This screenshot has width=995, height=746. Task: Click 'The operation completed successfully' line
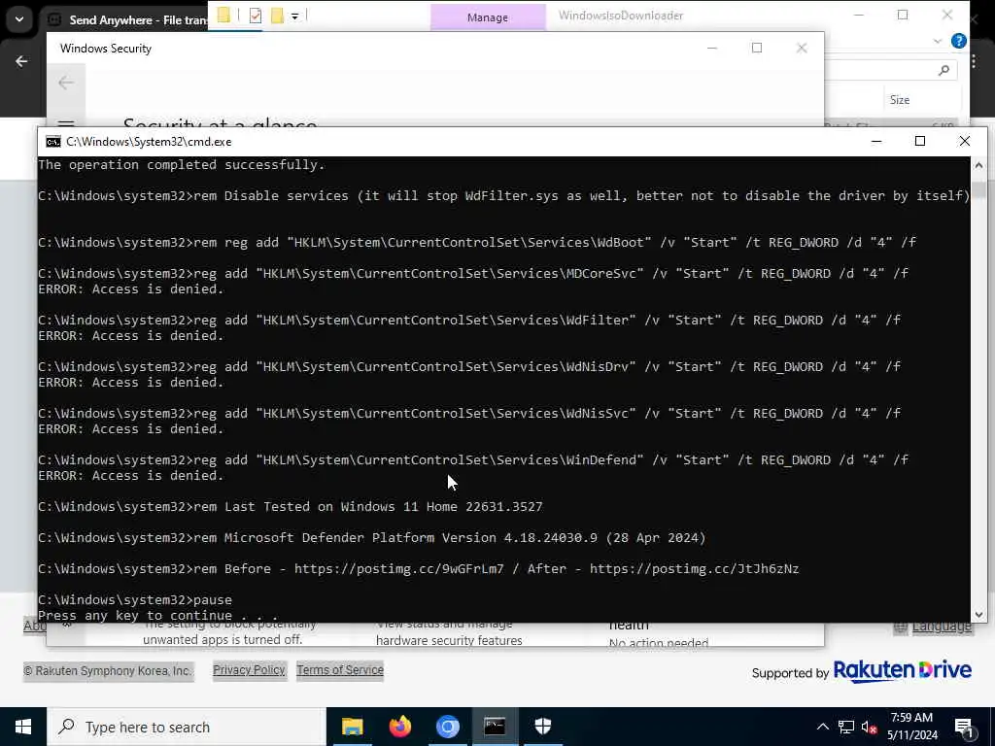point(182,165)
